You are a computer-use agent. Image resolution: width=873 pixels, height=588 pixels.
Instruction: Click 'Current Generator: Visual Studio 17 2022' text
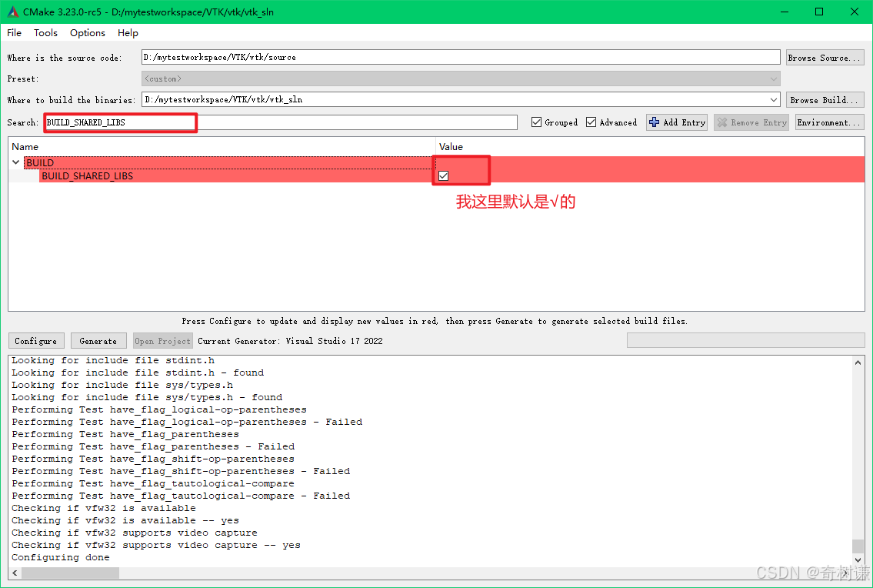point(290,340)
